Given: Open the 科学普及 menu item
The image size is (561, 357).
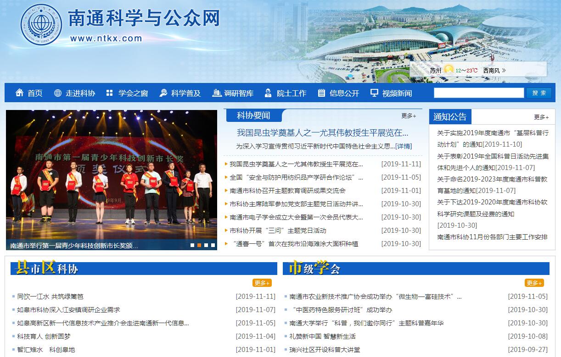Looking at the screenshot, I should pyautogui.click(x=186, y=93).
